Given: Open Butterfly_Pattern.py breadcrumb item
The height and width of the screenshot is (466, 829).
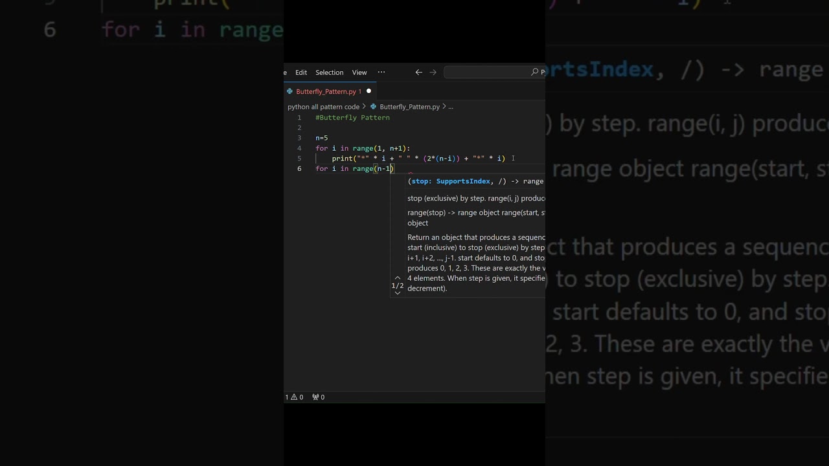Looking at the screenshot, I should pos(409,107).
